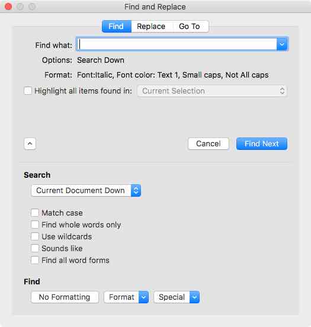Switch to the Replace tab
This screenshot has height=327, width=311.
(x=151, y=27)
